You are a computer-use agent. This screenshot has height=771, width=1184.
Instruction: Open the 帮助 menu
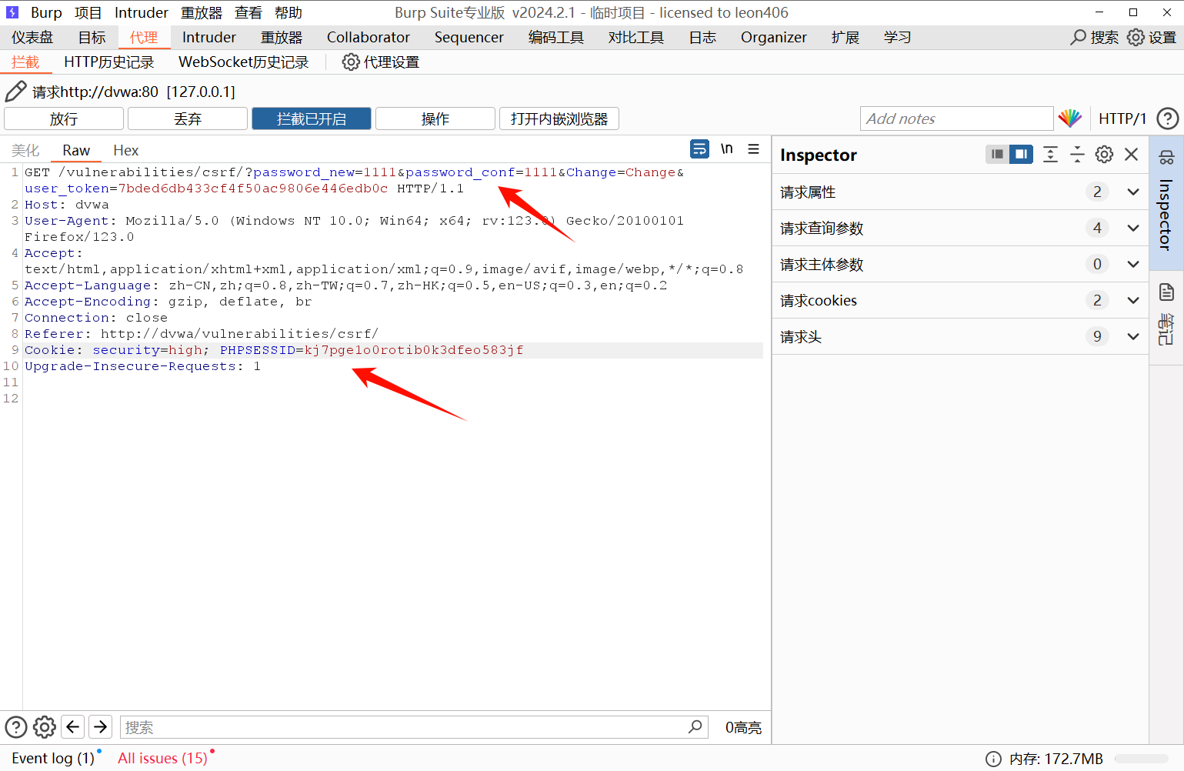tap(288, 12)
